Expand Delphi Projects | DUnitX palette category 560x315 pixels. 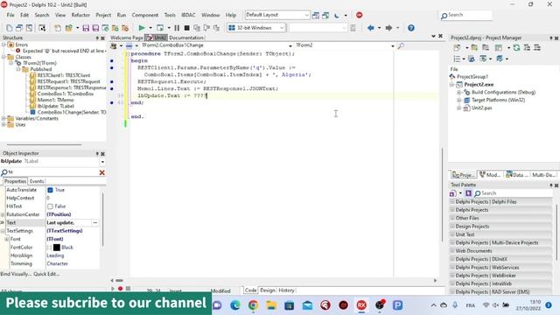coord(452,259)
